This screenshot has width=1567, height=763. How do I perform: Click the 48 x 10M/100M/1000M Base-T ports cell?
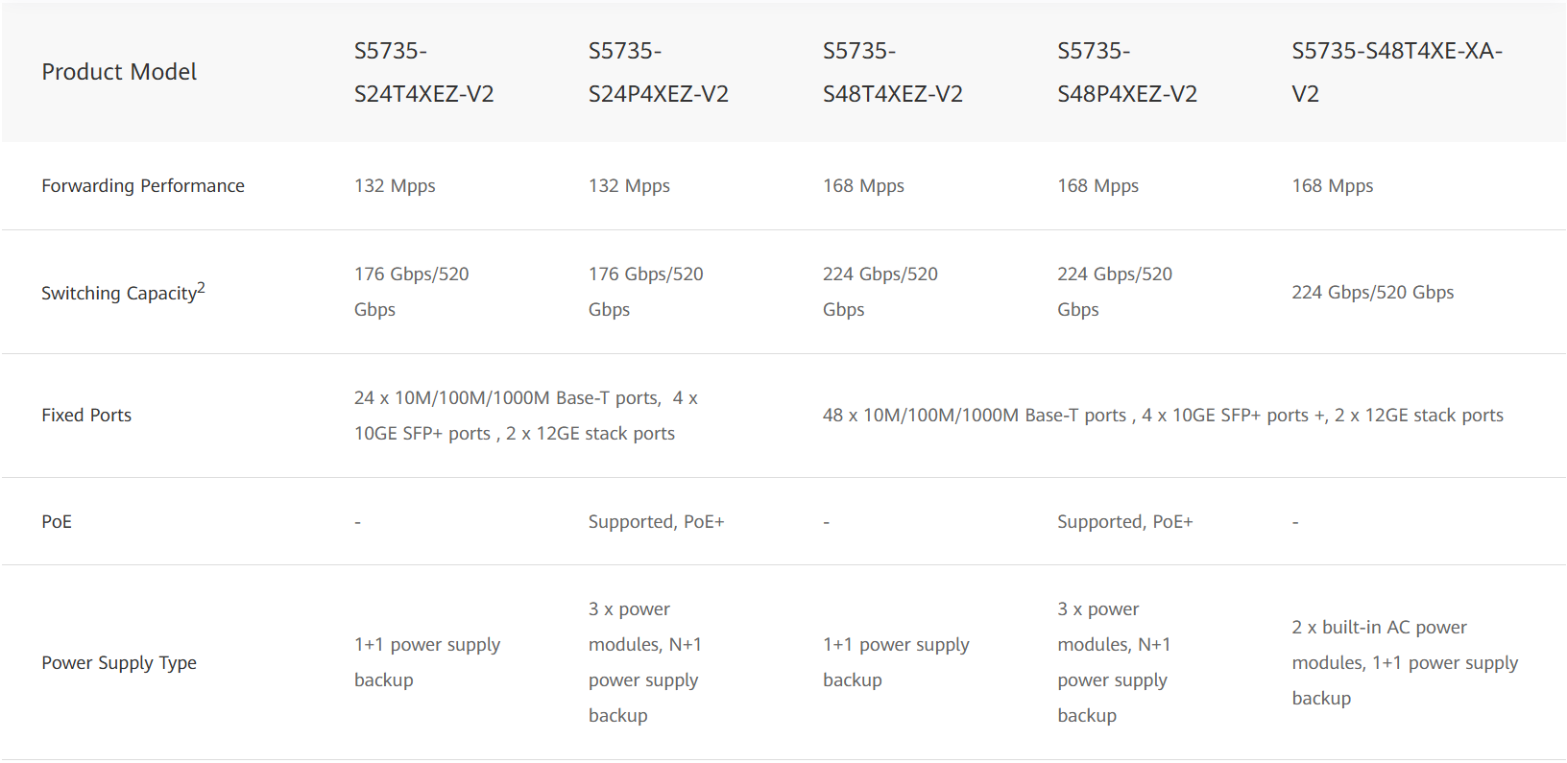click(1163, 416)
